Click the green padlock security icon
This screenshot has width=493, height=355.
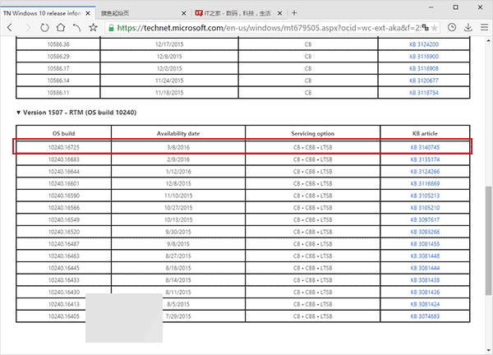click(x=111, y=28)
